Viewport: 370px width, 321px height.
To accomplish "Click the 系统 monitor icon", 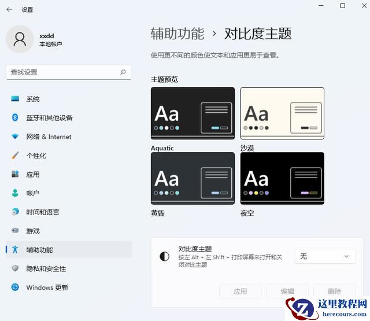I will pos(15,99).
